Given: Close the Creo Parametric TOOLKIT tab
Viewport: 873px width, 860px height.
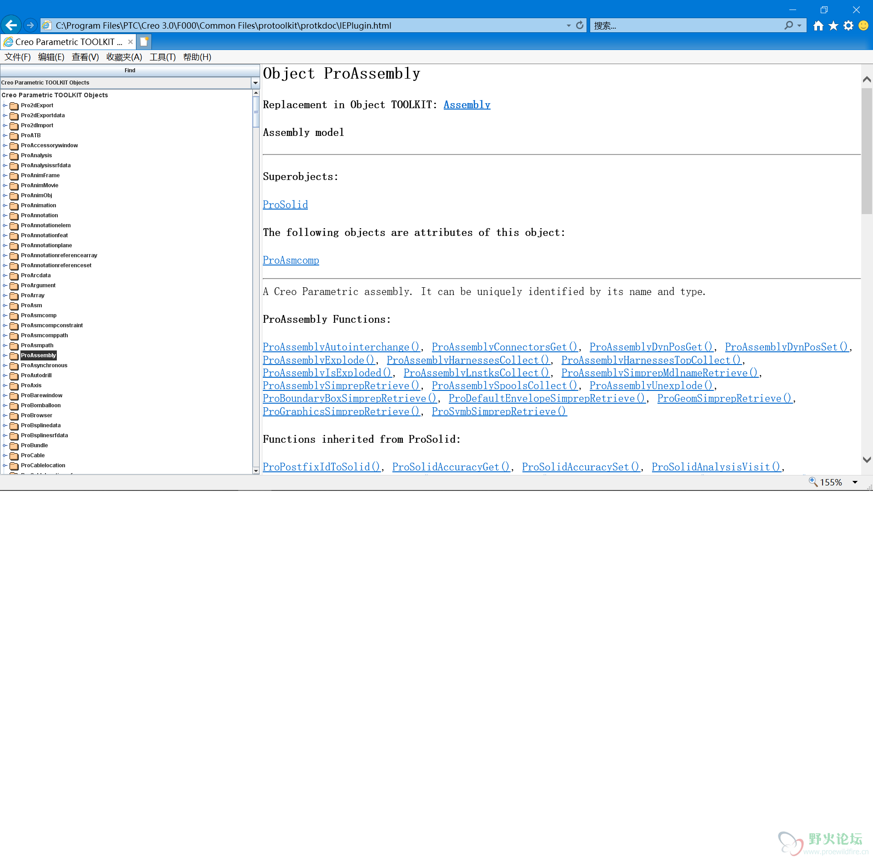Looking at the screenshot, I should [x=130, y=42].
